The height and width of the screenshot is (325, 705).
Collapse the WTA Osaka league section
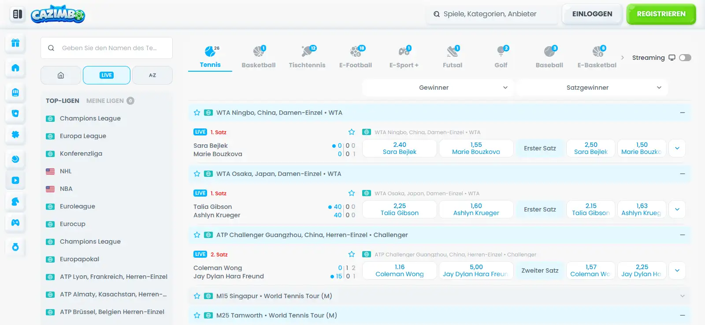[x=683, y=174]
